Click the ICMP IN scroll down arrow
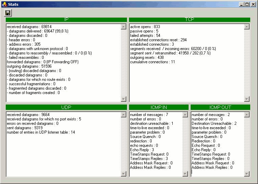258x184 pixels. click(x=185, y=174)
